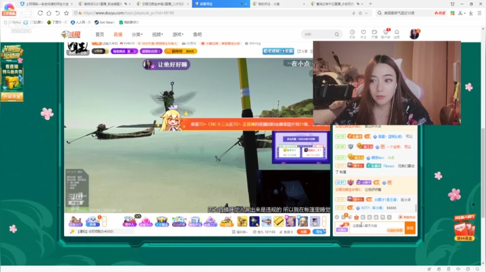Open the 鱼塘 blue mascot icon
This screenshot has height=272, width=486.
point(92,222)
